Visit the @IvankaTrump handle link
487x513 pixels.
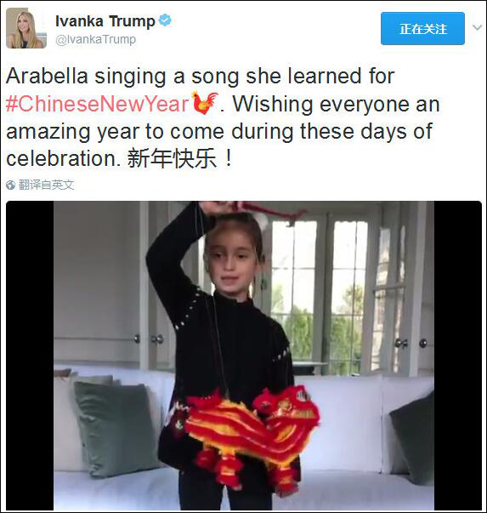(x=95, y=40)
